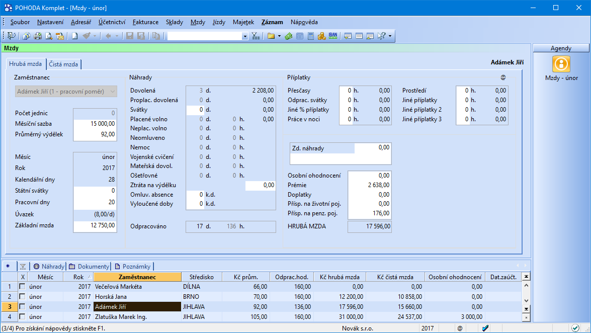Screen dimensions: 591x333
Task: Click the Prémie value field
Action: pyautogui.click(x=369, y=185)
